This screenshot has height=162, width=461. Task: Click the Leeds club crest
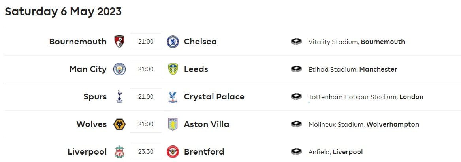[173, 69]
